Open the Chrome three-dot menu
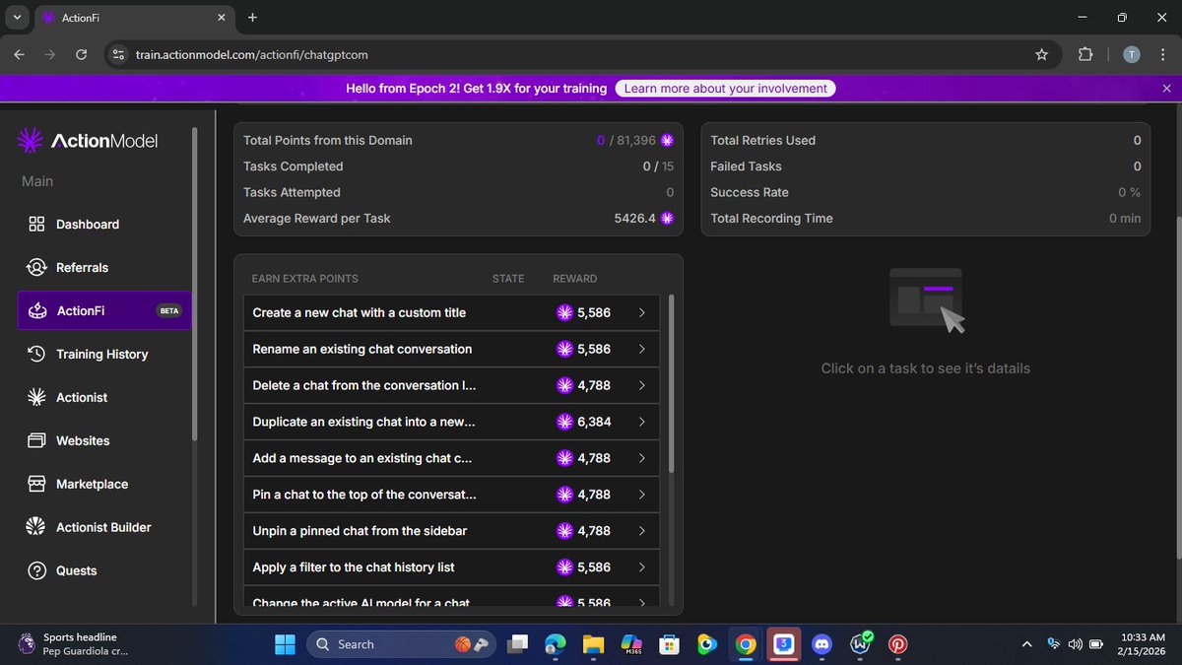Screen dimensions: 1182x665 tap(1163, 55)
